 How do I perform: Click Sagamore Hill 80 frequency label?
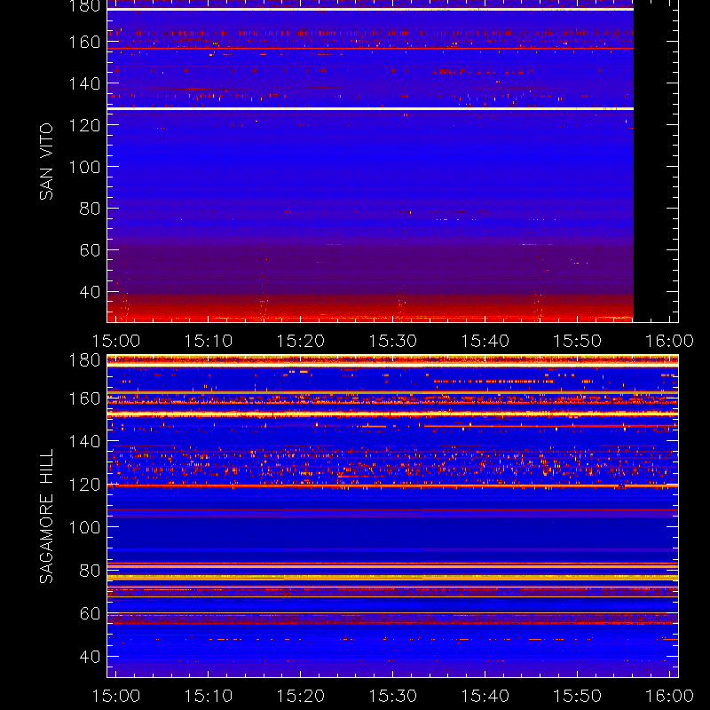tap(91, 571)
